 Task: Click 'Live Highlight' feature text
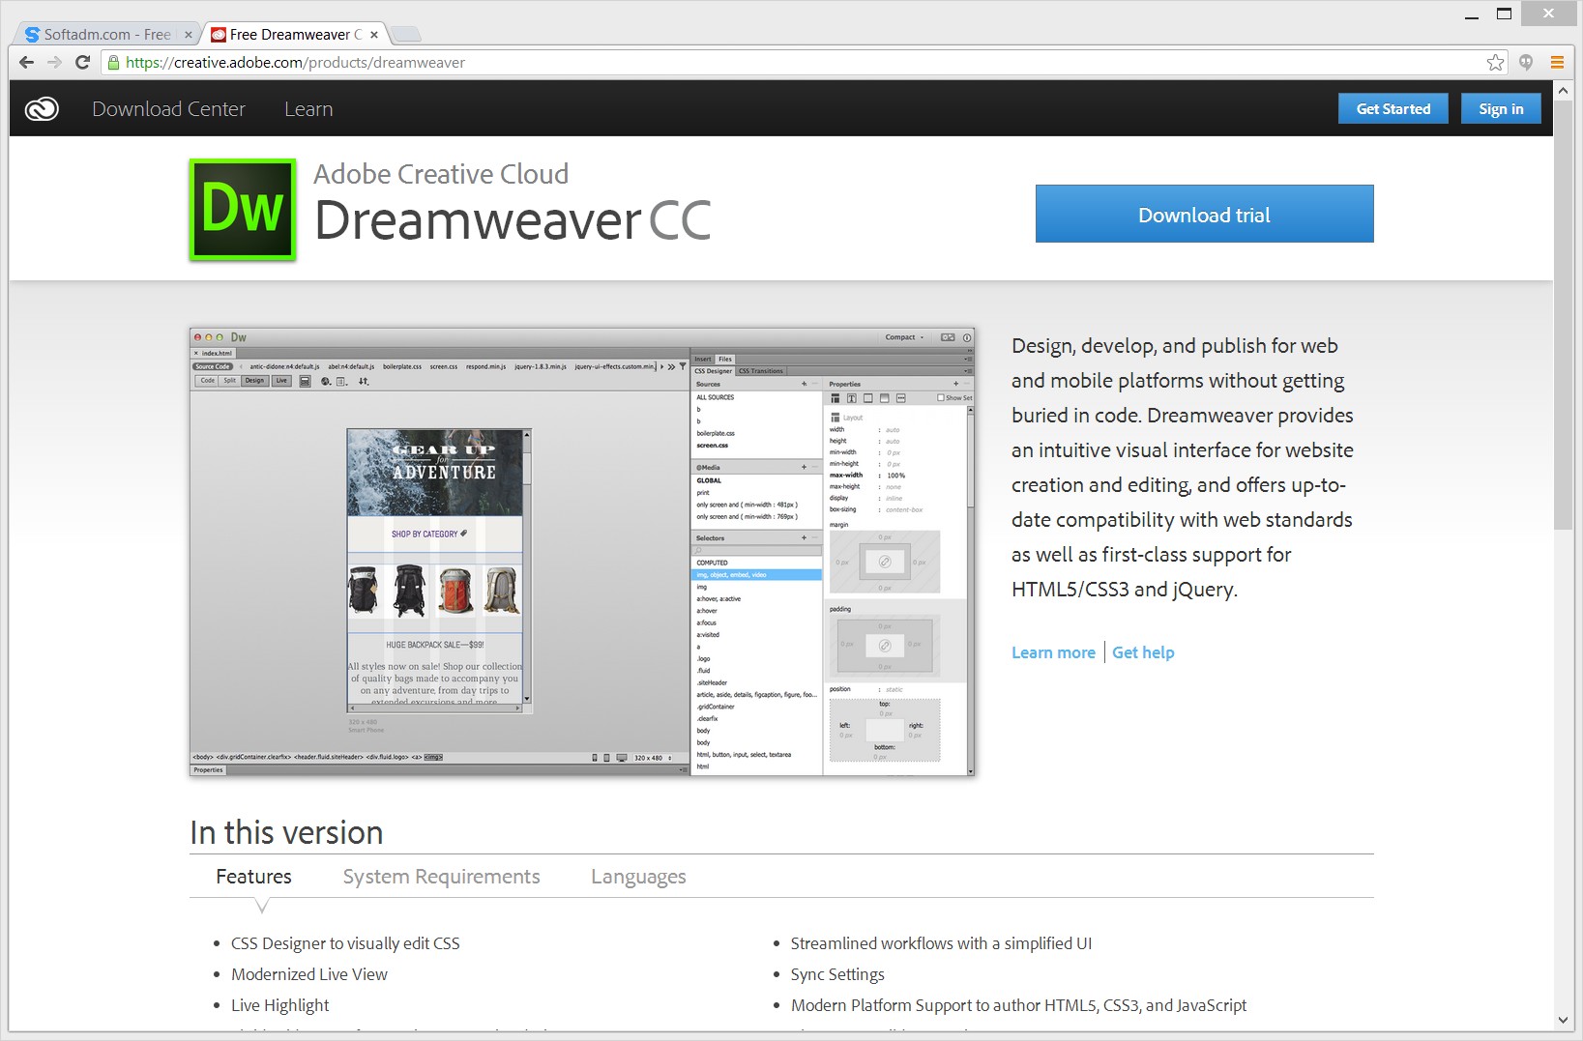tap(280, 1005)
